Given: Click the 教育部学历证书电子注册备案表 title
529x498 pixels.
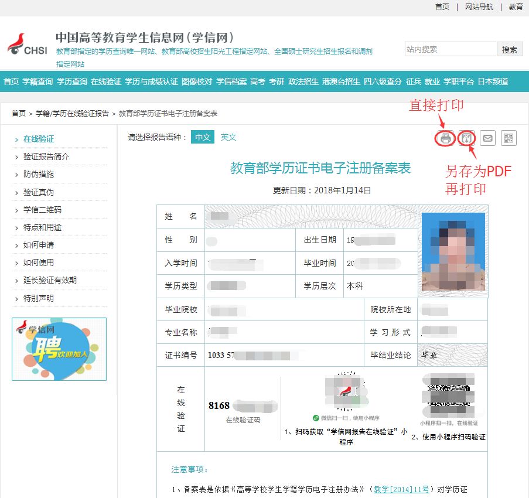Looking at the screenshot, I should coord(320,168).
